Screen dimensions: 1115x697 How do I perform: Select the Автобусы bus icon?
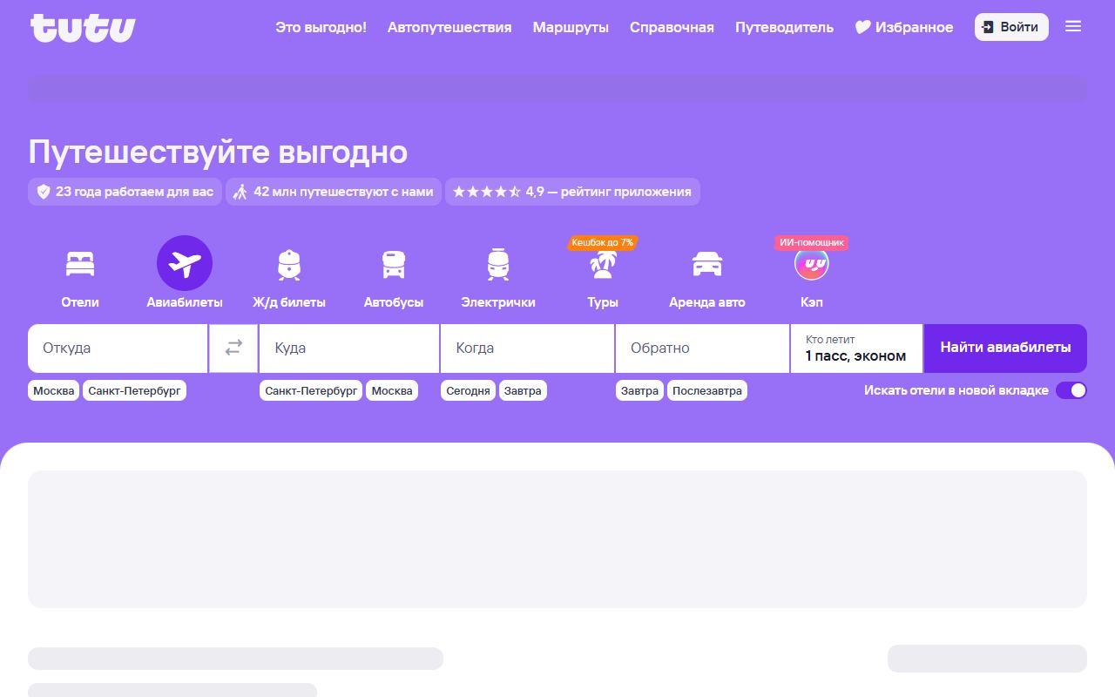pyautogui.click(x=394, y=264)
